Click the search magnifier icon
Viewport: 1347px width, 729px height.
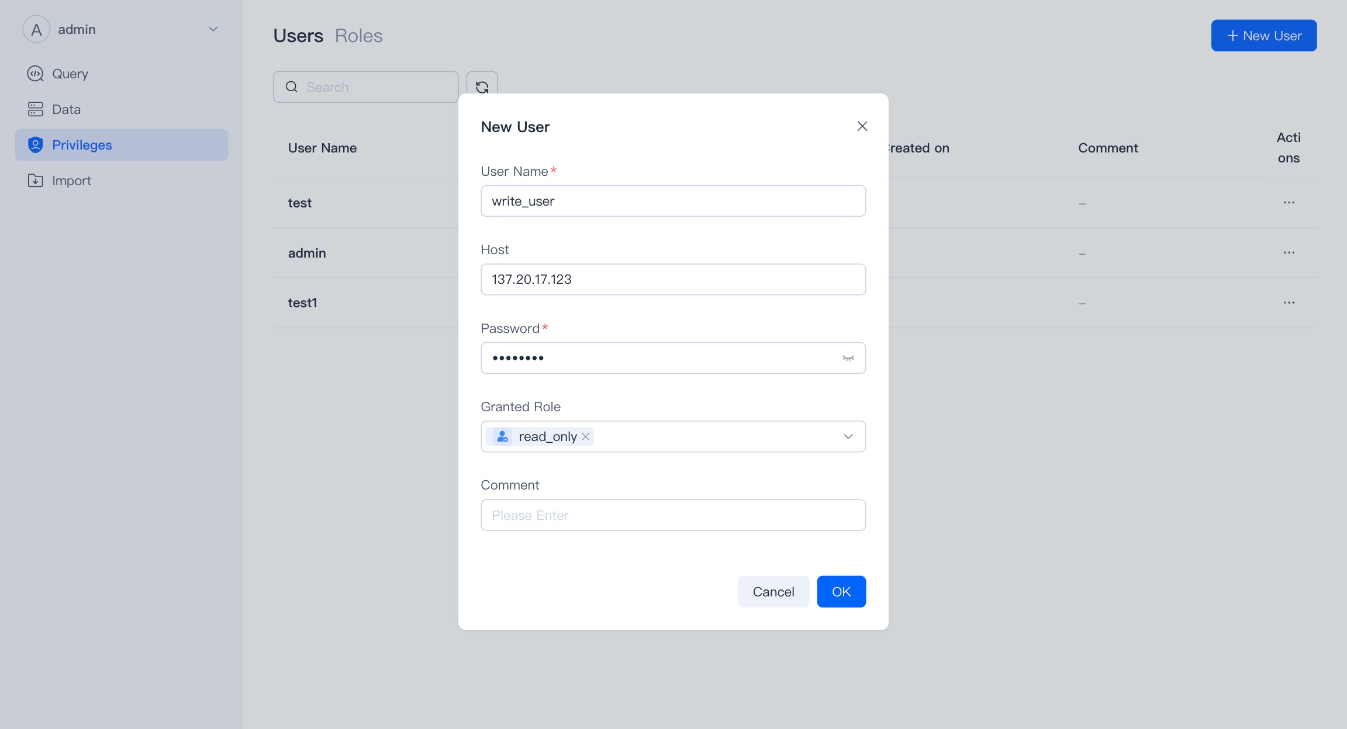291,87
